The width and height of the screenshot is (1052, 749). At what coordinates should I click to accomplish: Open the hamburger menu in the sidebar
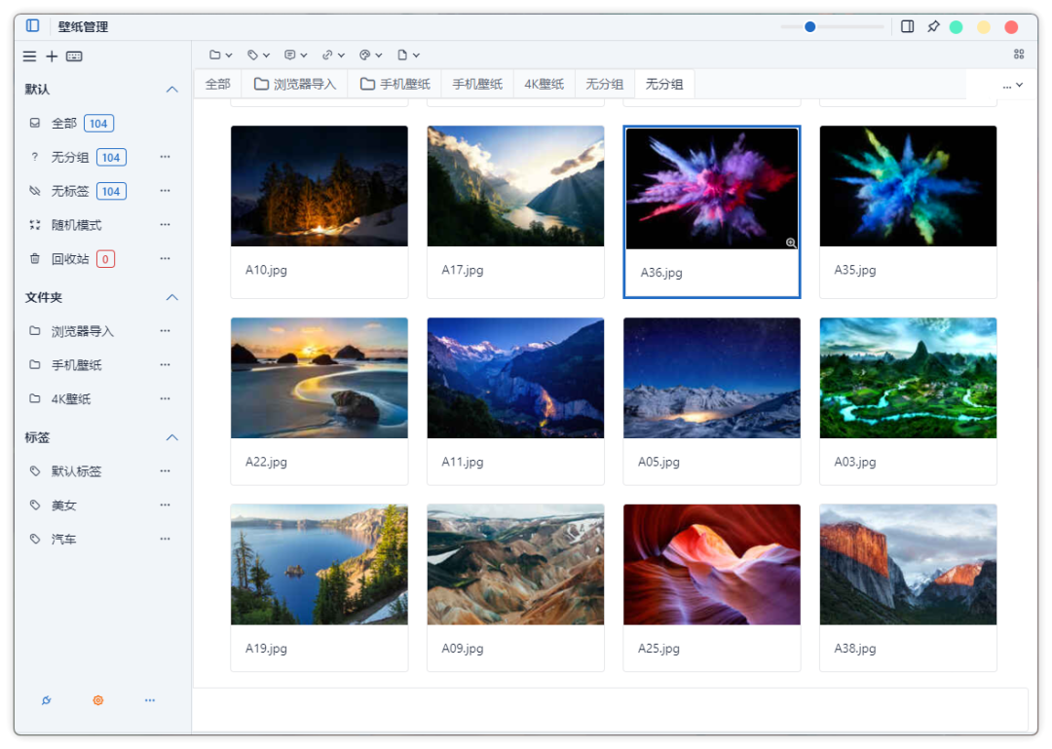(x=30, y=56)
